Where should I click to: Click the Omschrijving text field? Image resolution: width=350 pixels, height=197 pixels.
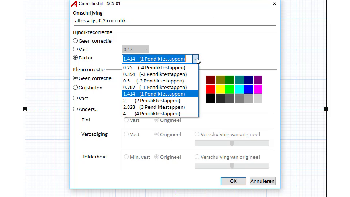[x=174, y=21]
